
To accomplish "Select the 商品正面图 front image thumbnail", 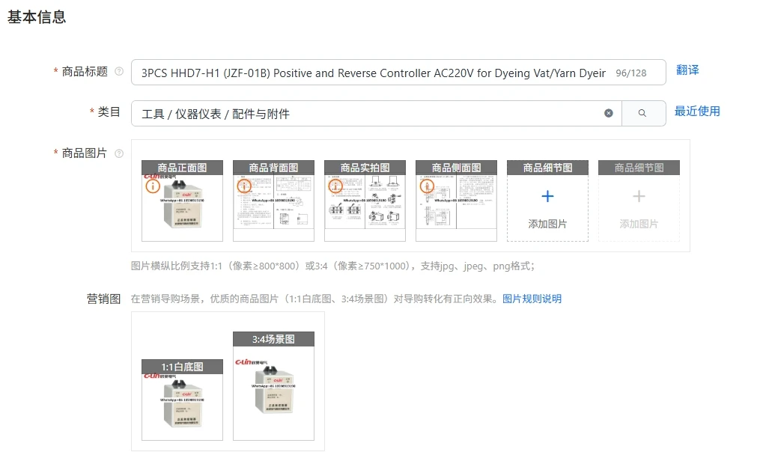I will click(x=182, y=201).
